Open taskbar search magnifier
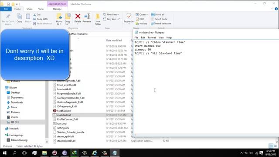 click(x=14, y=153)
